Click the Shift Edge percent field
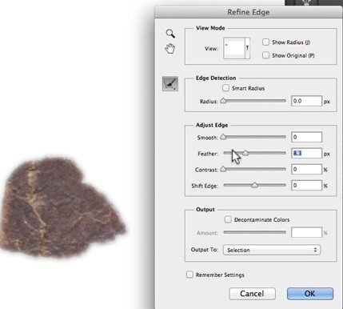 [306, 185]
